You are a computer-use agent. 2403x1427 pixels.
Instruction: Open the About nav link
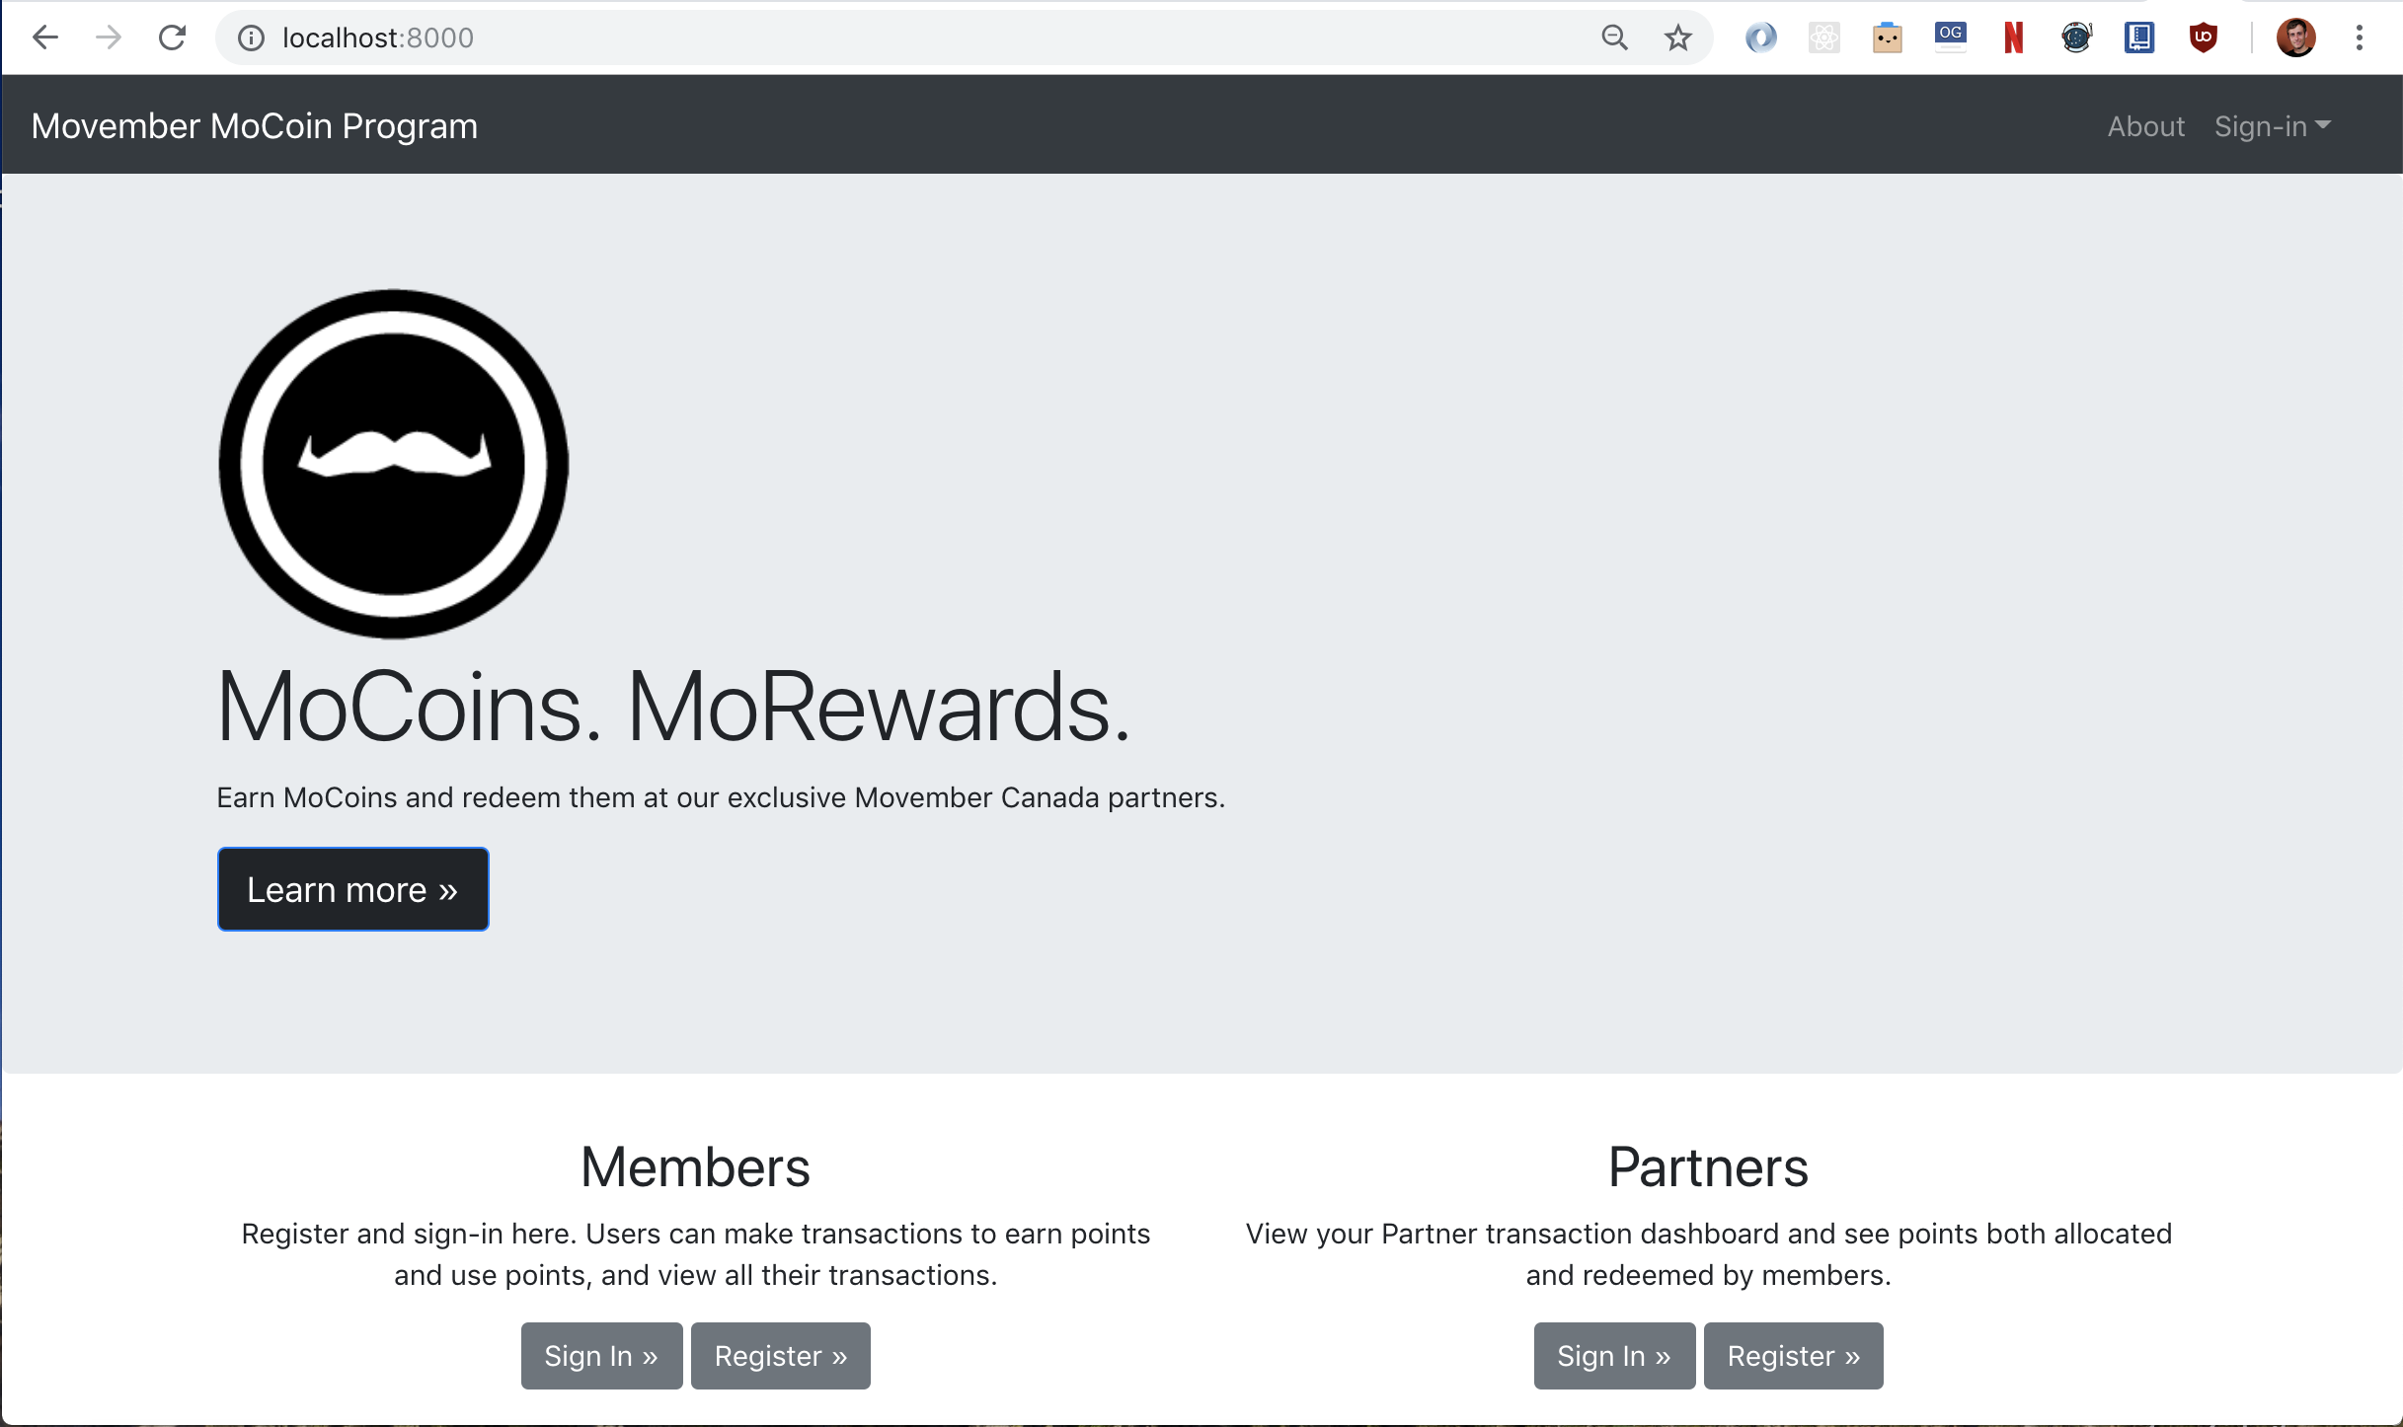point(2145,126)
